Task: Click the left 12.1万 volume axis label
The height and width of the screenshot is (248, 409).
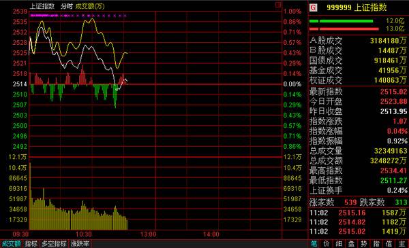Action: coord(18,157)
